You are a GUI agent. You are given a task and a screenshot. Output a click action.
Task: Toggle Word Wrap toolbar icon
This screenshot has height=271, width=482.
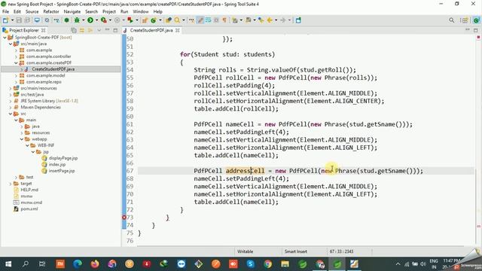[208, 20]
